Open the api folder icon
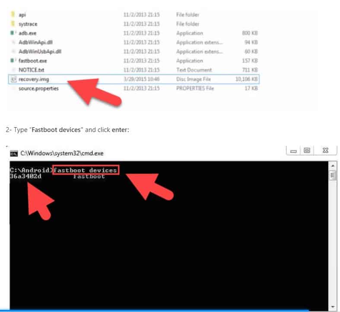This screenshot has width=340, height=312. pos(13,15)
